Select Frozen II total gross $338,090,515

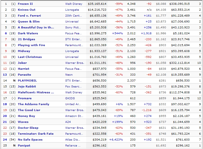pyautogui.click(x=179, y=4)
